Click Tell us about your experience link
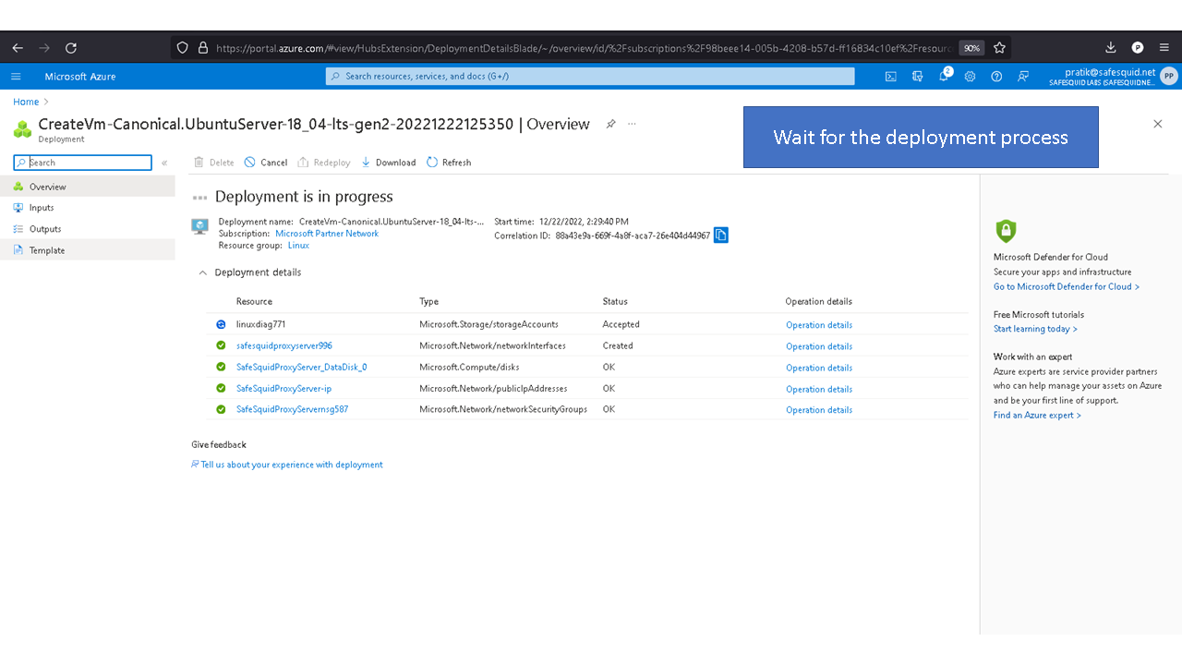 tap(292, 465)
